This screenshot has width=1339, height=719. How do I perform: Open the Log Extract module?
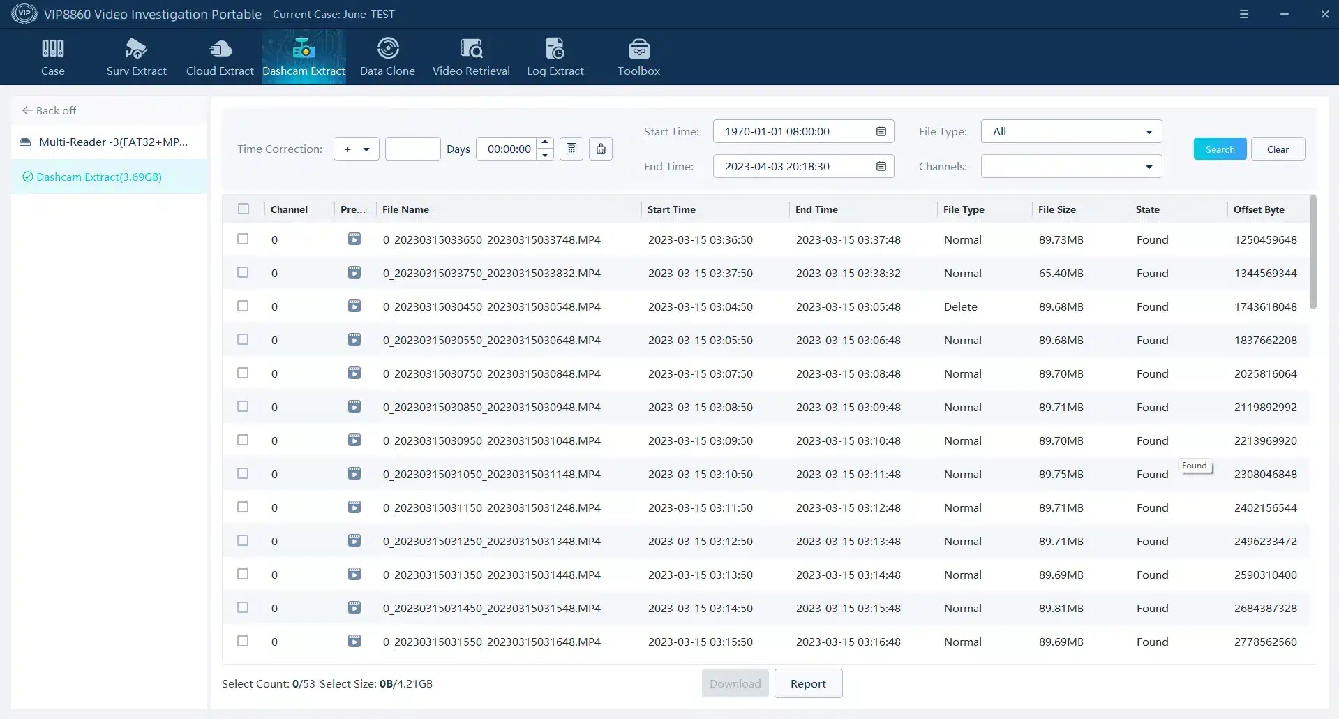[x=555, y=57]
